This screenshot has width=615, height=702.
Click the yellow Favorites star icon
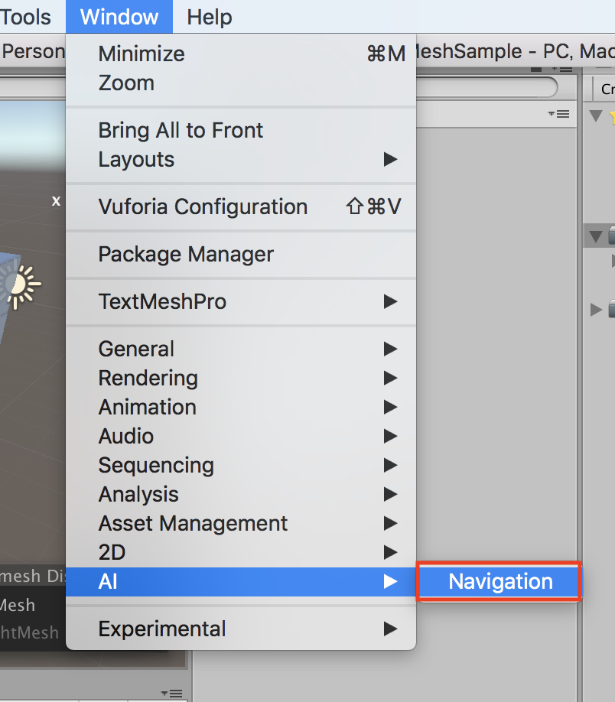[x=611, y=116]
